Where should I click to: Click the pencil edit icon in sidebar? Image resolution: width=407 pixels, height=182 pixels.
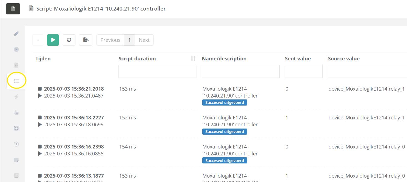coord(16,34)
